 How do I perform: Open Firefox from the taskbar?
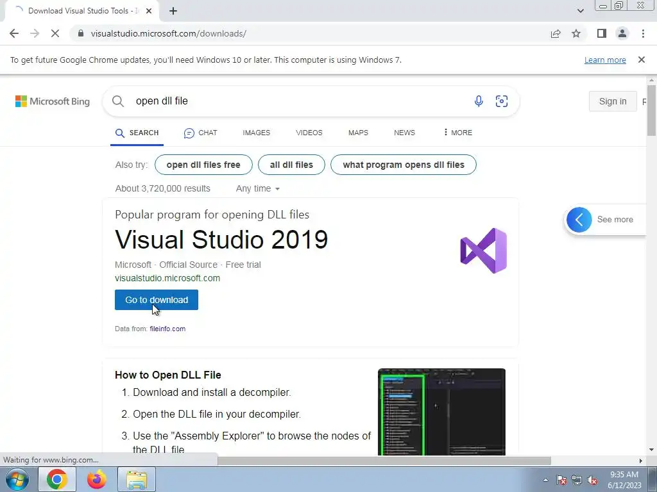point(97,479)
